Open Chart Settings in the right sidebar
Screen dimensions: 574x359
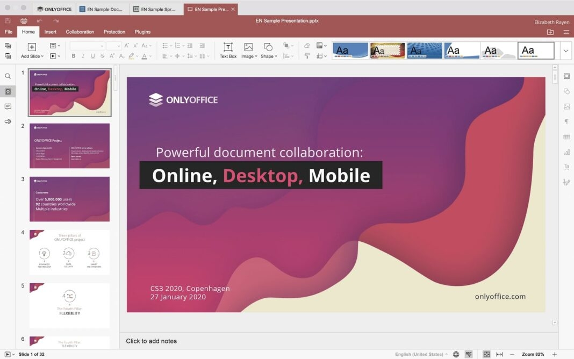(566, 152)
